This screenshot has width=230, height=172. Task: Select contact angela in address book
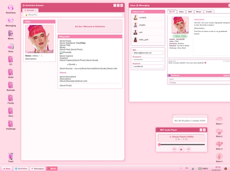point(148,25)
